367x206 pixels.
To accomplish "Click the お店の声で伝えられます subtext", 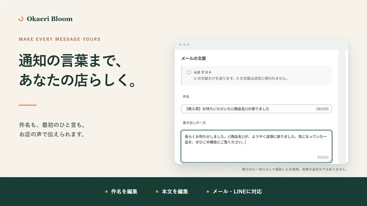I will point(51,135).
